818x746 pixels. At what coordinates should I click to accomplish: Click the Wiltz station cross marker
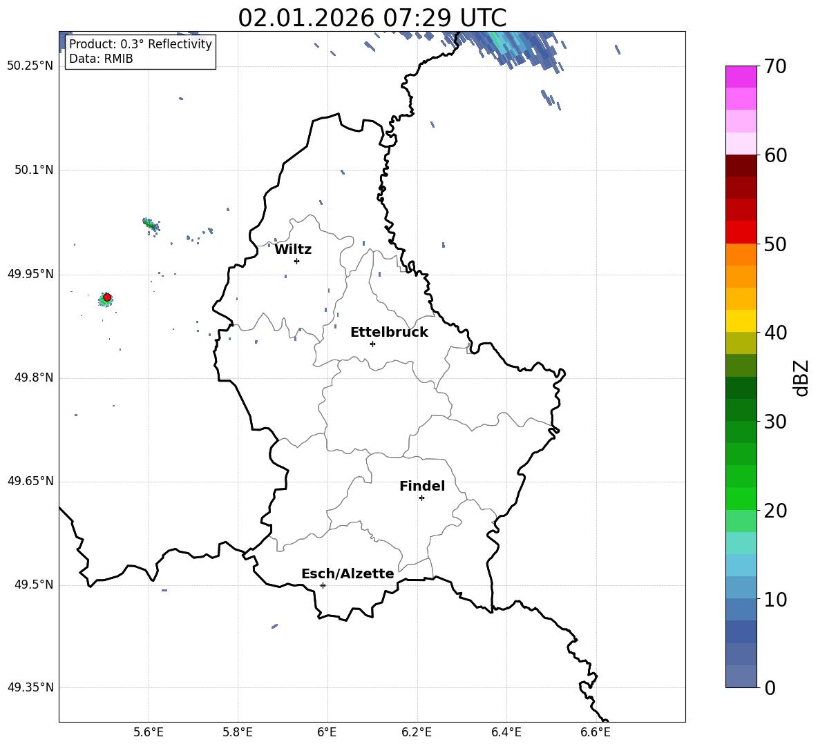click(x=296, y=261)
